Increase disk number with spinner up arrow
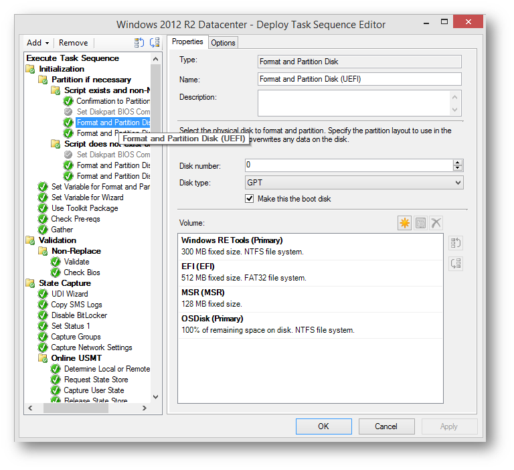 [x=458, y=162]
